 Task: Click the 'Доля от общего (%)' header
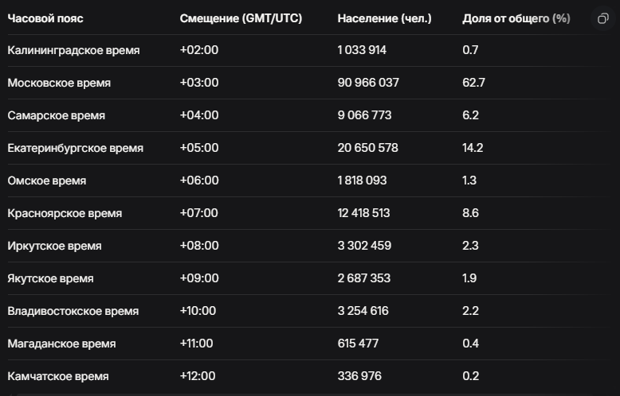(x=516, y=18)
